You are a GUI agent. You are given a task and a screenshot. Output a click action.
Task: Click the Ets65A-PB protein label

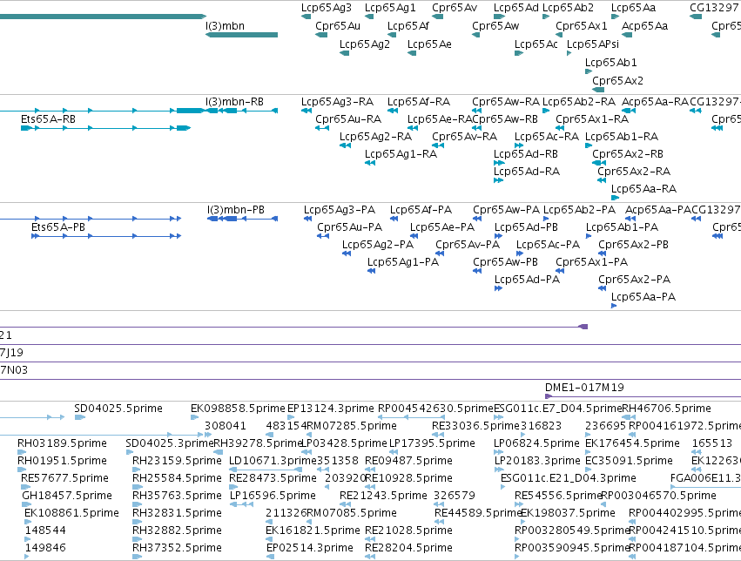[x=58, y=227]
